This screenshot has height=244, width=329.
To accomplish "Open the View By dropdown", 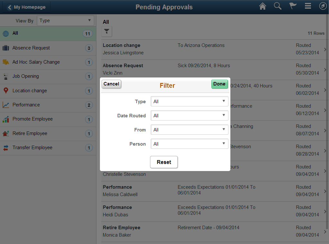I will [65, 20].
